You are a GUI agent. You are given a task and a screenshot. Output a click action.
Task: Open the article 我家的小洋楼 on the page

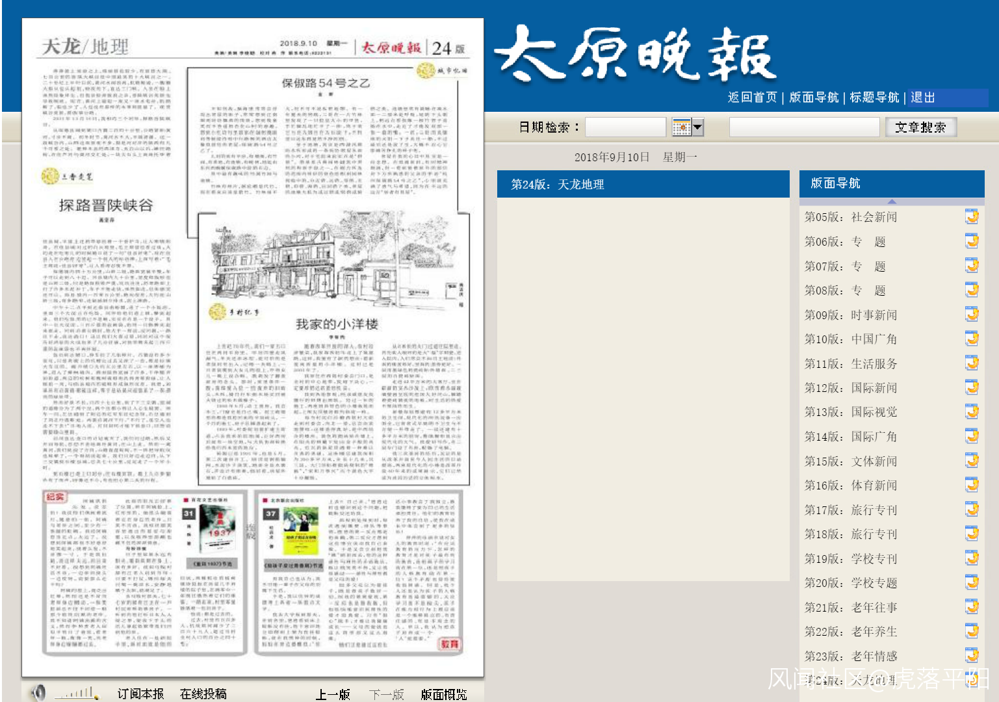click(337, 324)
